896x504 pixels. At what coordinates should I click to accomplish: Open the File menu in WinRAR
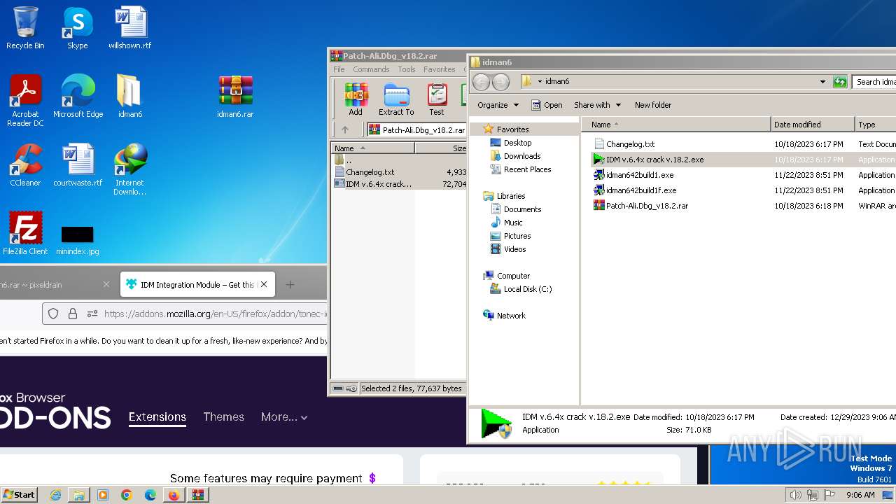coord(339,69)
